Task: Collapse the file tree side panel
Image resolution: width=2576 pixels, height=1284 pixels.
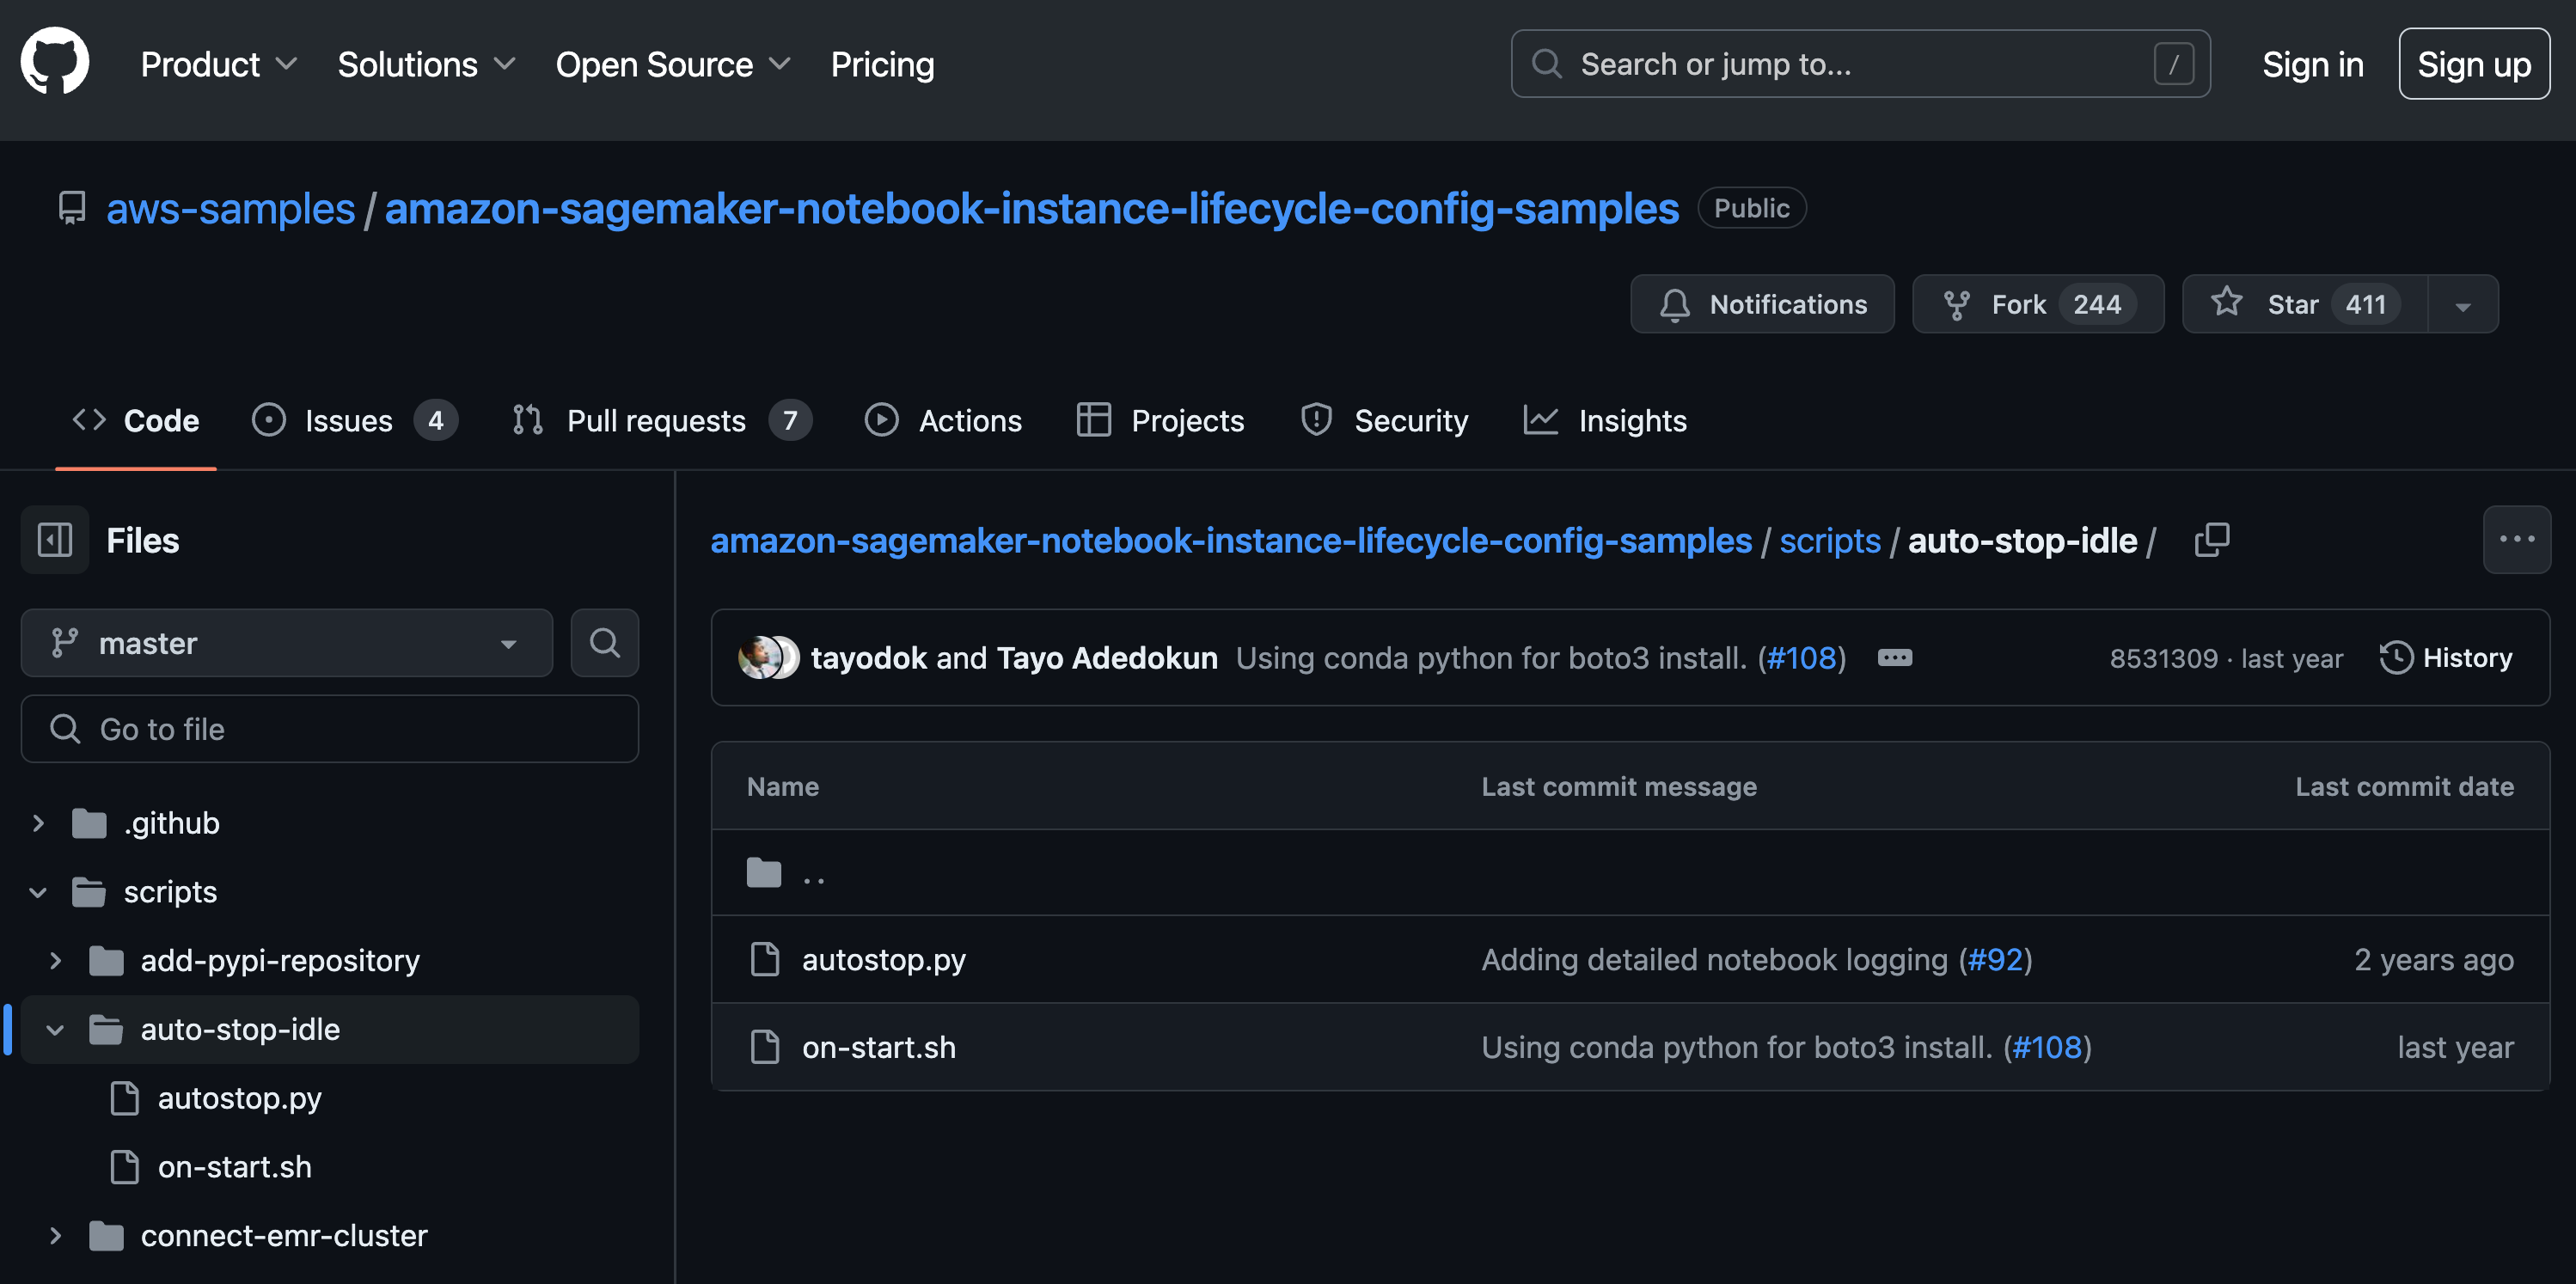Action: click(x=55, y=540)
